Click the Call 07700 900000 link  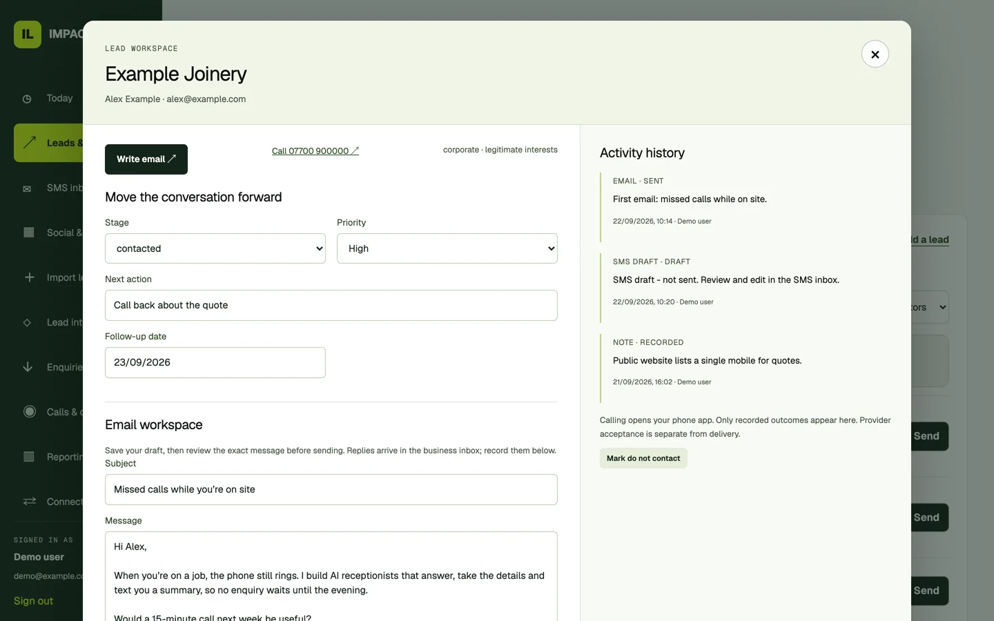(315, 151)
